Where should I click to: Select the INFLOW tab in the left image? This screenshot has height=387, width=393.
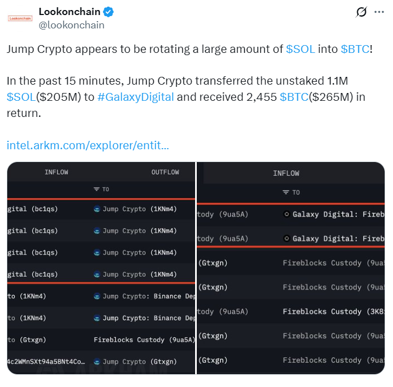56,172
